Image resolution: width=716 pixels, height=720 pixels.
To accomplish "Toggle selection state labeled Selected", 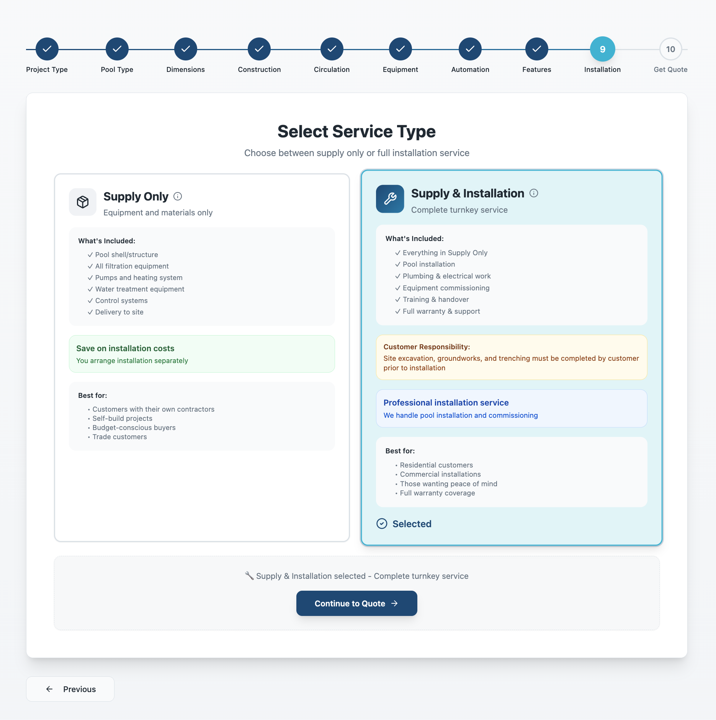I will click(412, 524).
